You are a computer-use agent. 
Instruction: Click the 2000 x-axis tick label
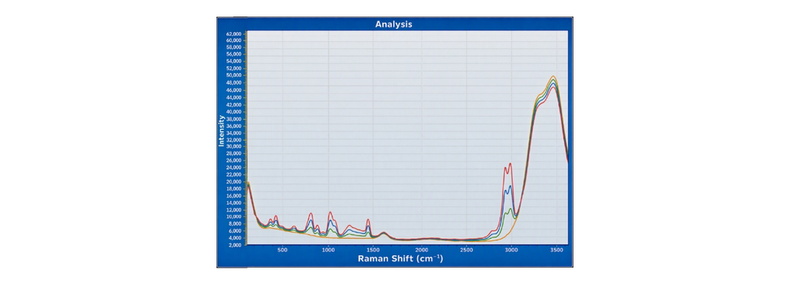pyautogui.click(x=422, y=250)
